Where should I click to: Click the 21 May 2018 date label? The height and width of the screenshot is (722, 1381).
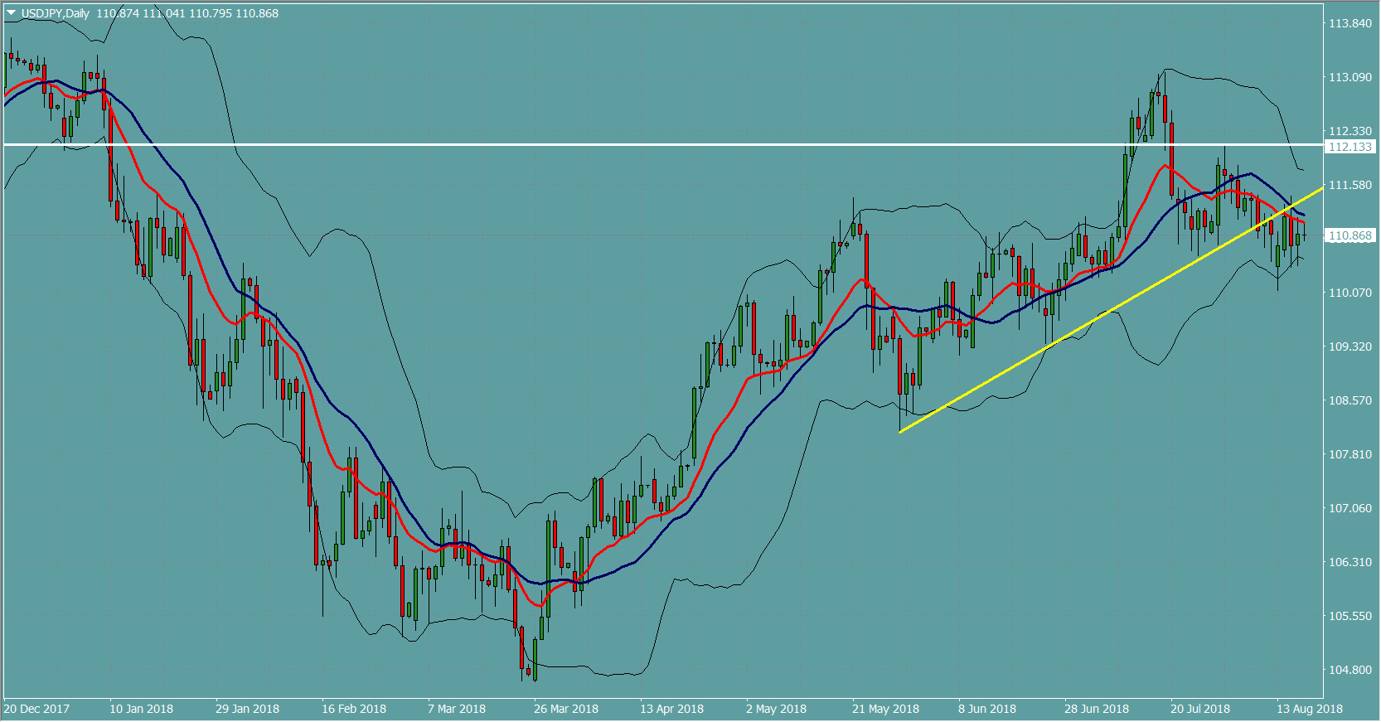click(x=885, y=709)
